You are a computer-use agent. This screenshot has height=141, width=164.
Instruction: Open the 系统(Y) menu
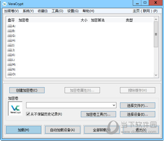pyautogui.click(x=28, y=11)
